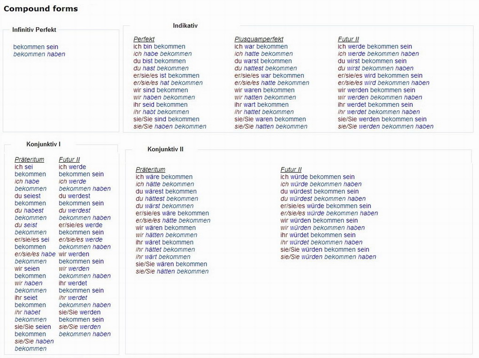The width and height of the screenshot is (479, 358).
Task: Click 'ich würde bekommen sein' line
Action: (317, 177)
